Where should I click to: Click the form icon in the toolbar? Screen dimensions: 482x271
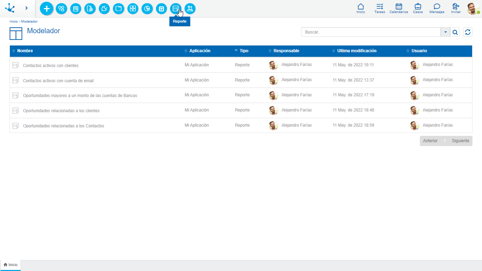(76, 9)
